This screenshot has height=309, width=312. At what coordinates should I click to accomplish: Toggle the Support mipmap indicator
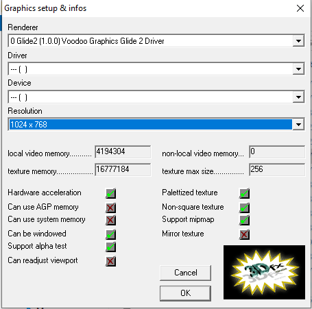point(244,220)
